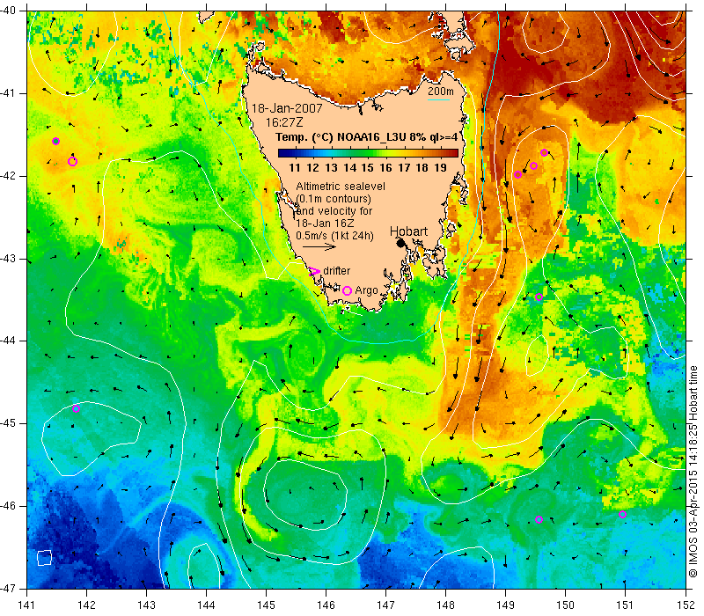
Task: Click the 0.5m/s reference velocity arrow
Action: pyautogui.click(x=319, y=246)
